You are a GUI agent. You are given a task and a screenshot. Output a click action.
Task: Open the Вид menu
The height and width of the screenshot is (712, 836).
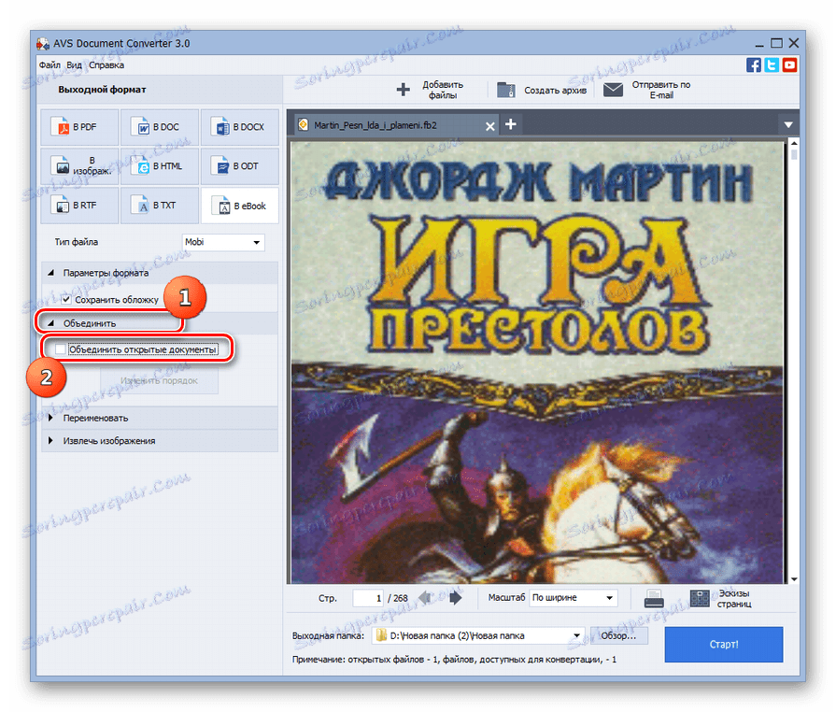coord(74,65)
